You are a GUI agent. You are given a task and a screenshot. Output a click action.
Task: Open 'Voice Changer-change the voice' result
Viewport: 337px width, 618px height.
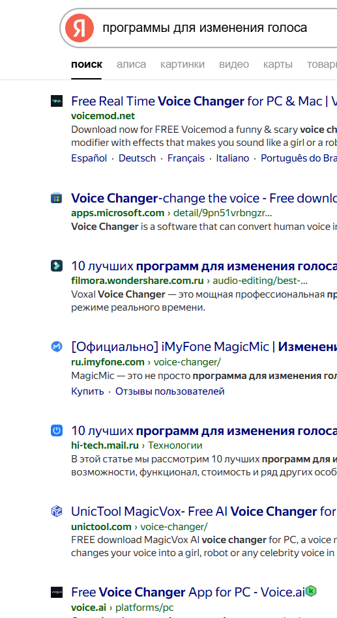pyautogui.click(x=204, y=198)
